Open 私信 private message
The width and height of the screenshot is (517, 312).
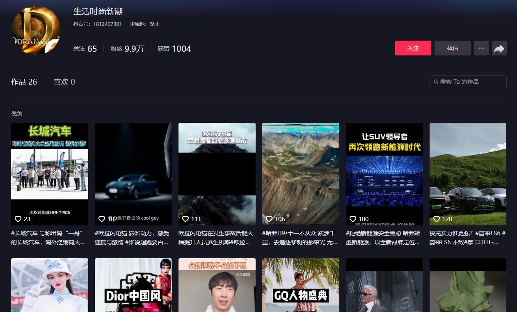point(453,48)
